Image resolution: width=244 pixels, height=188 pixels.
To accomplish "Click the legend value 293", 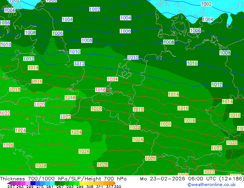I will tap(70, 186).
